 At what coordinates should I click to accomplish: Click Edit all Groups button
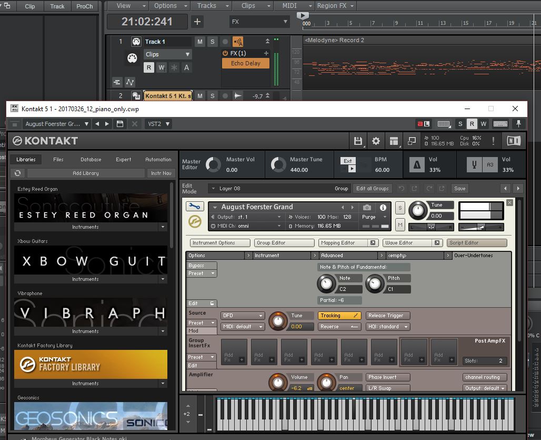click(372, 189)
